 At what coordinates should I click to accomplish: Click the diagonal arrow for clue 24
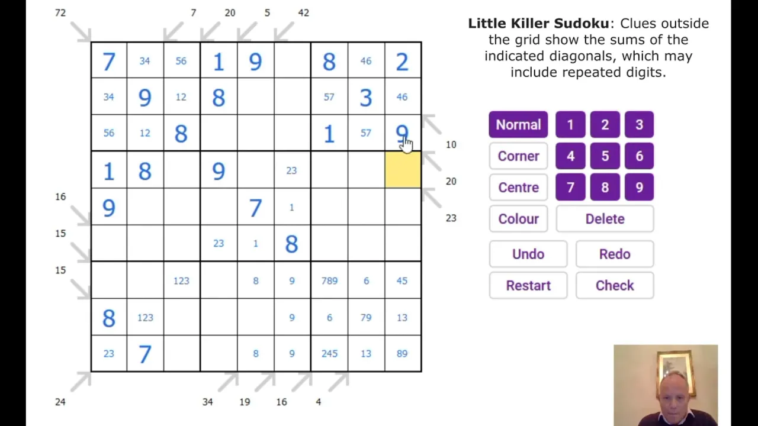click(80, 382)
